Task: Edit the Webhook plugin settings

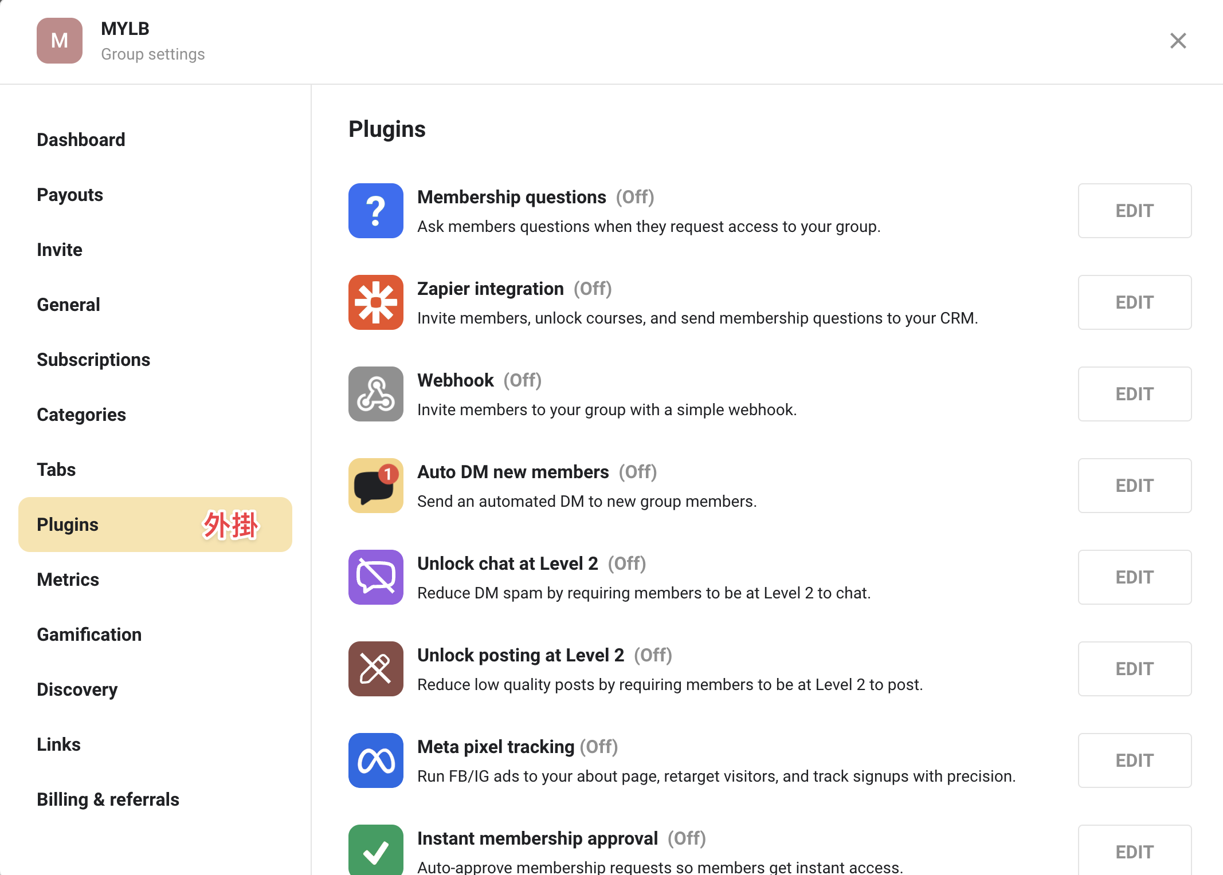Action: (1135, 394)
